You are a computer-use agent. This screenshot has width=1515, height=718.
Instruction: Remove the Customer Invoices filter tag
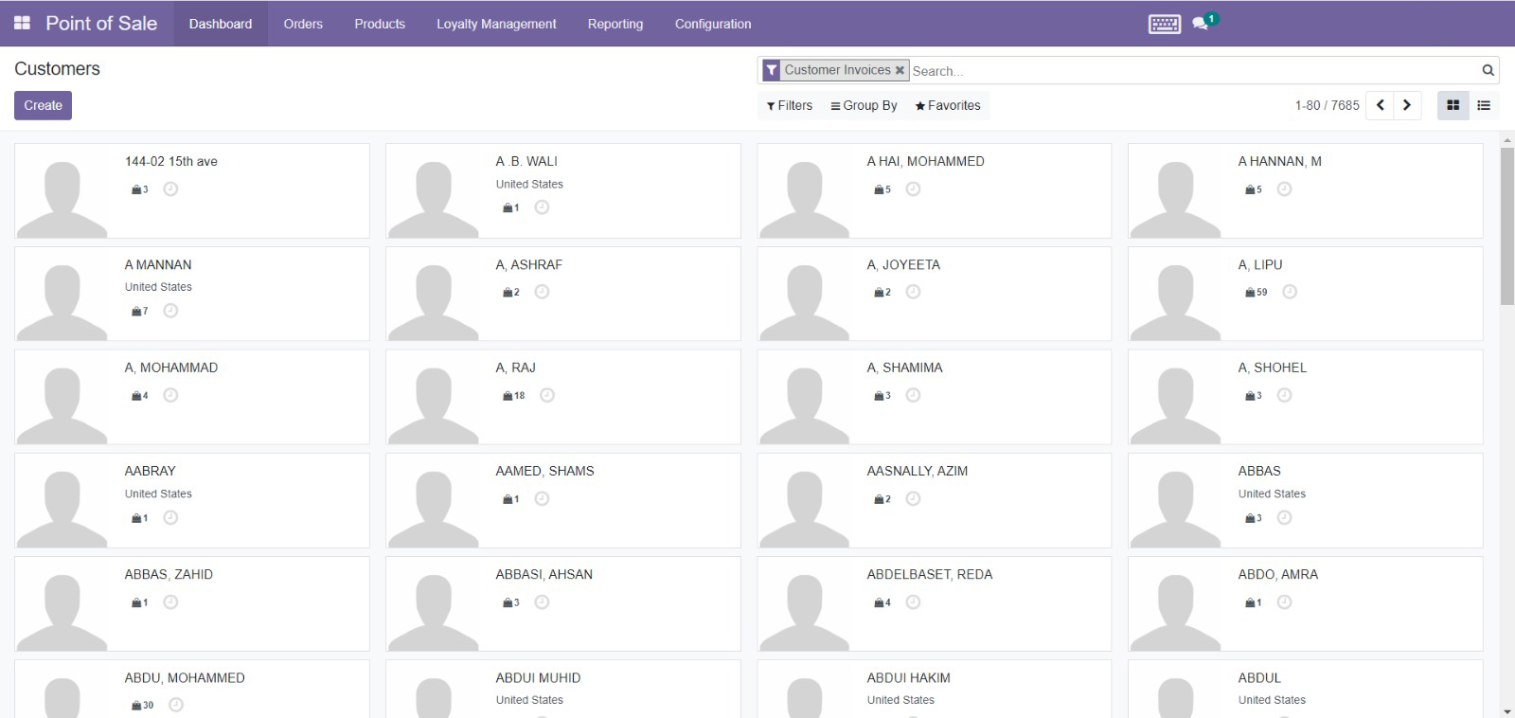900,70
